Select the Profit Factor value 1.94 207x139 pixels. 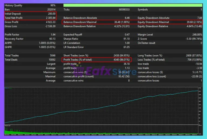(53, 35)
